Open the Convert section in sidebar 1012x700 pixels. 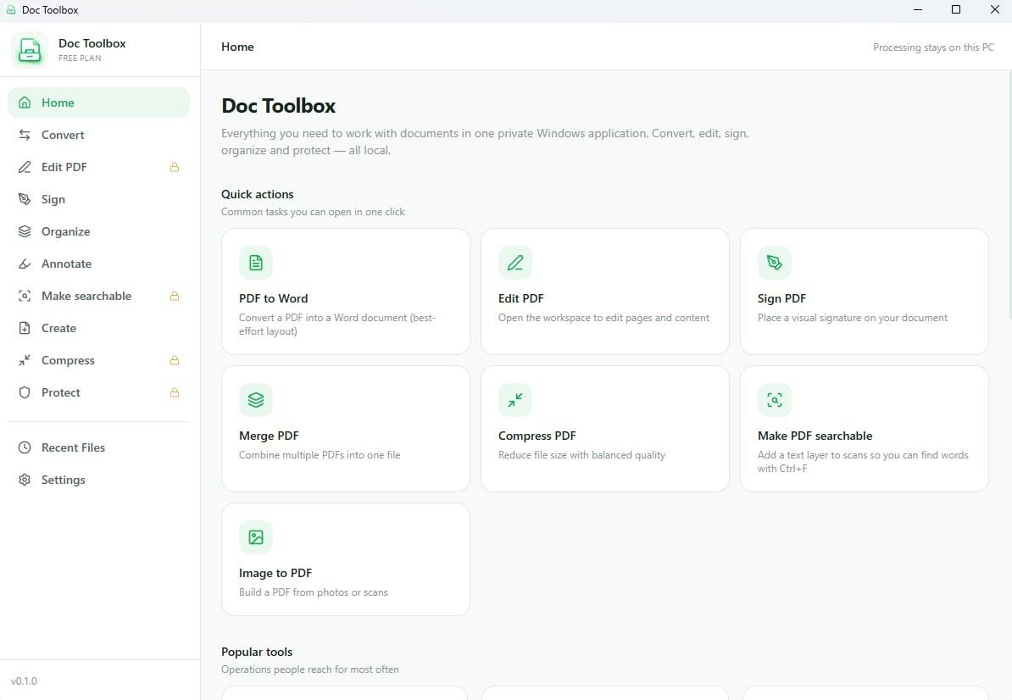point(99,135)
